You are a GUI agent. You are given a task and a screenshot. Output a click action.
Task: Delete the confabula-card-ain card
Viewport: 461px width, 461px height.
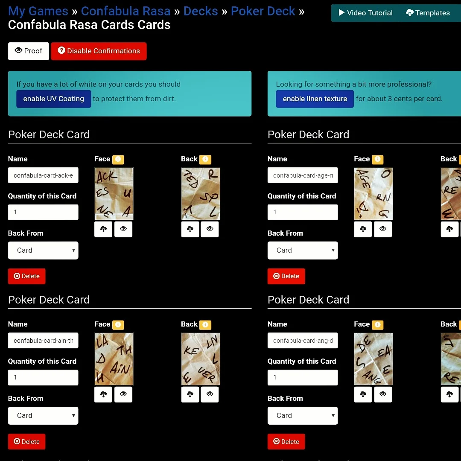click(x=27, y=441)
